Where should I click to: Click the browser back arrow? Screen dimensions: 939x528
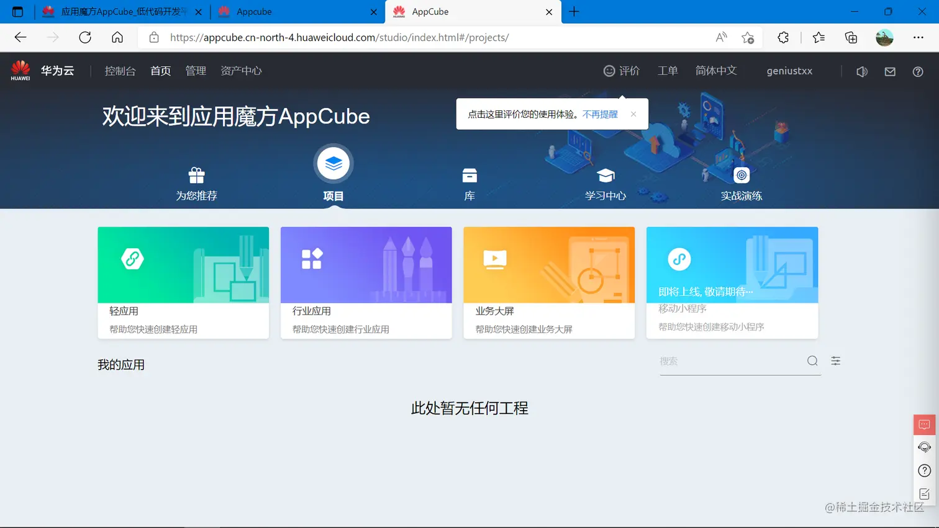pyautogui.click(x=20, y=37)
